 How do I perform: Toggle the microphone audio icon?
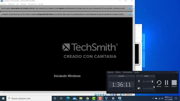[x=139, y=81]
